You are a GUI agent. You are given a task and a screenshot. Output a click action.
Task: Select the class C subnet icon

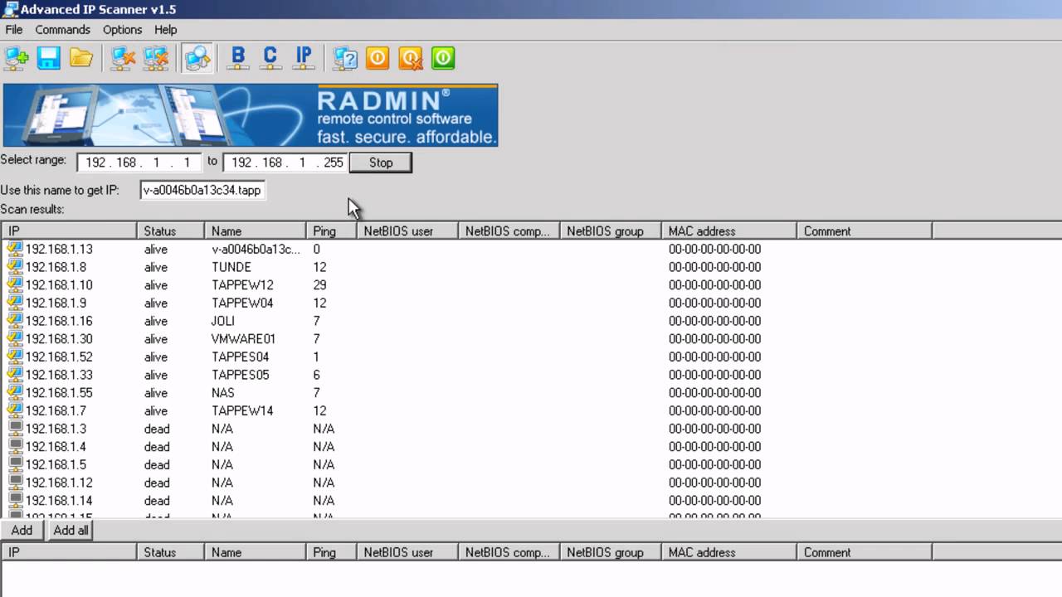point(270,58)
